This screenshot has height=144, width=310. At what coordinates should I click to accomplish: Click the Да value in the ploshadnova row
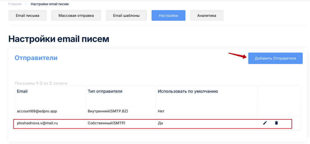[160, 123]
